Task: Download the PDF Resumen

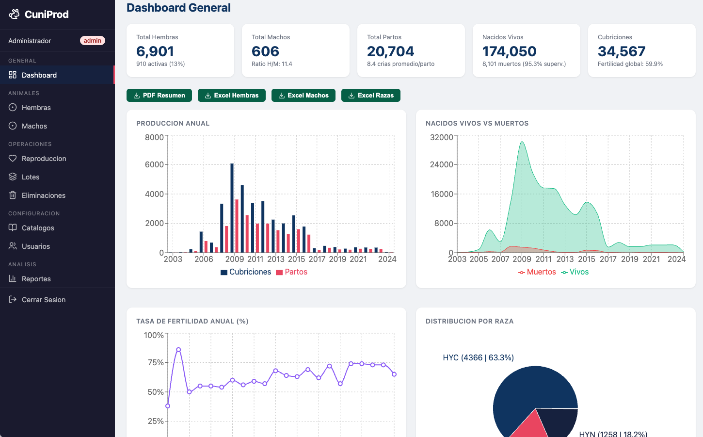Action: pyautogui.click(x=159, y=96)
